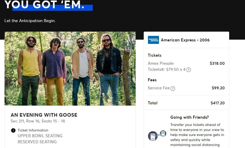The height and width of the screenshot is (148, 245).
Task: Click the Sec 211 Row 16 seat details
Action: click(x=38, y=121)
